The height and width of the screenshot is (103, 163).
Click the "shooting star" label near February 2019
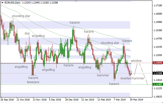[110, 43]
